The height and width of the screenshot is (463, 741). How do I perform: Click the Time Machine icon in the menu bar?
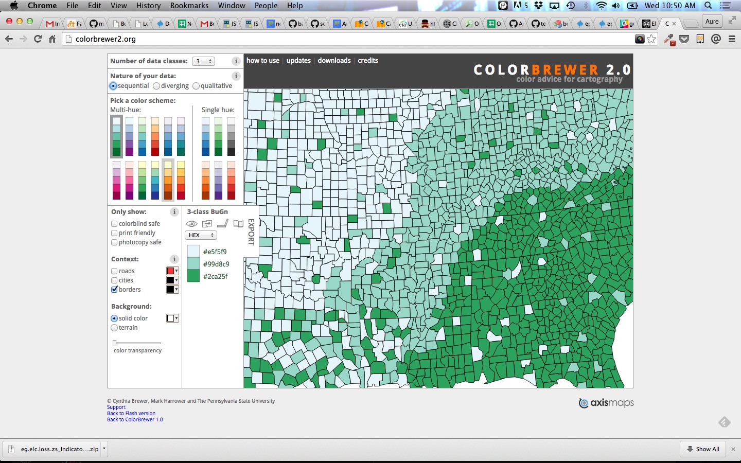pos(570,6)
